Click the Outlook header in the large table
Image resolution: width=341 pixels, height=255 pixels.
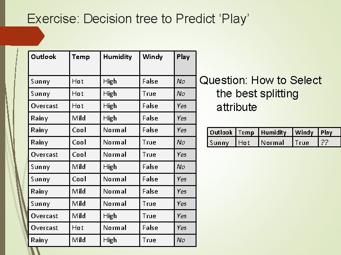[44, 57]
